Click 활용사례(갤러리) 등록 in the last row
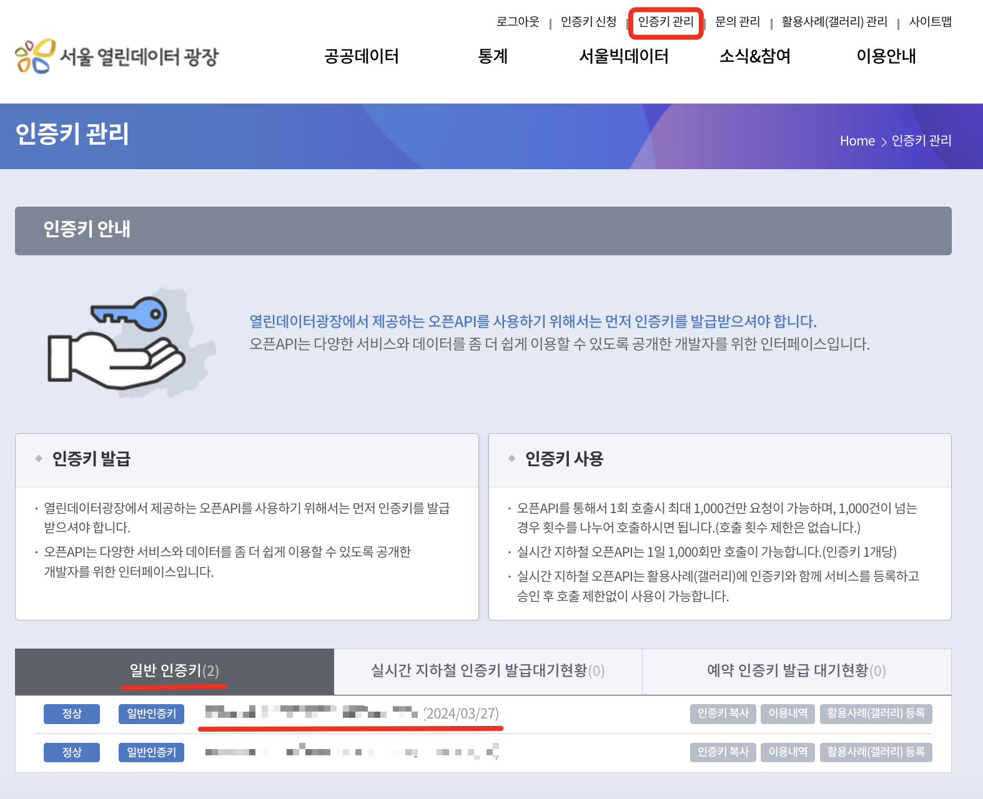Screen dimensions: 983x799 [x=876, y=752]
